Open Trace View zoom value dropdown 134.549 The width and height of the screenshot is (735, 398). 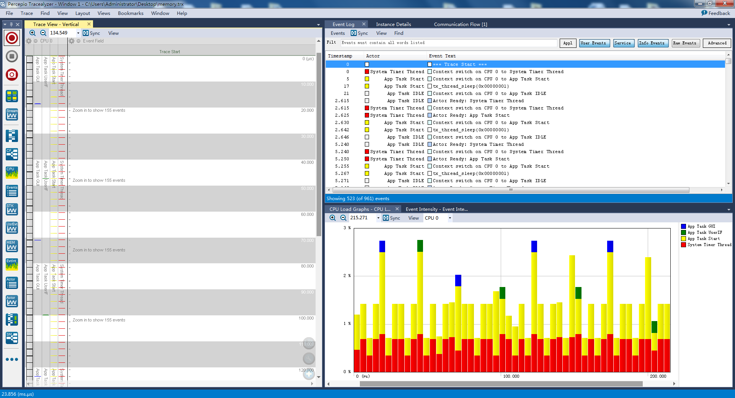coord(78,33)
